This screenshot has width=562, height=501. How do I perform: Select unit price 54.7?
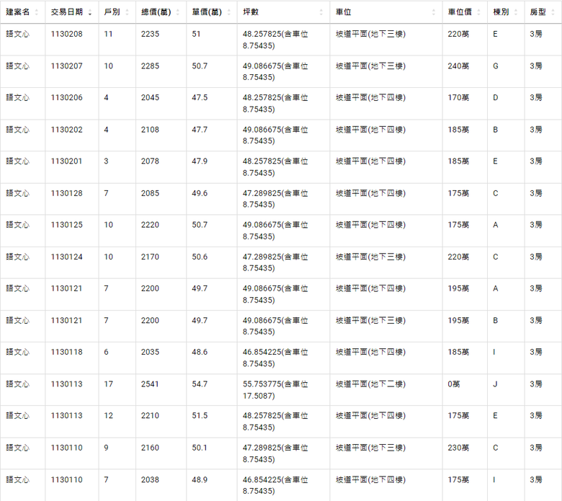[x=200, y=384]
